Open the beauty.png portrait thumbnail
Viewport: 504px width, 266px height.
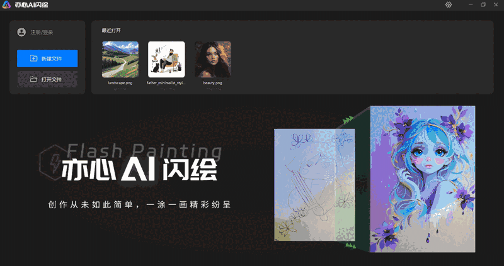point(213,59)
